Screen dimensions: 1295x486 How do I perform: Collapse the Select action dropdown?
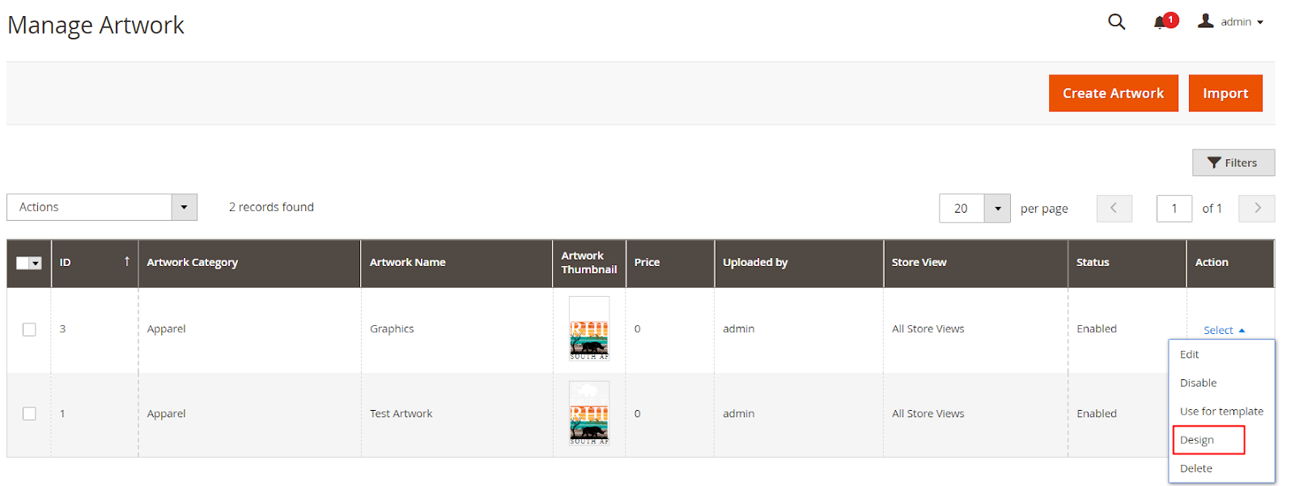tap(1223, 330)
